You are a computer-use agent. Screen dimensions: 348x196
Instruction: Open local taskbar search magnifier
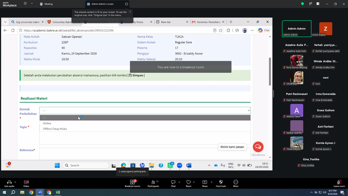pyautogui.click(x=13, y=192)
